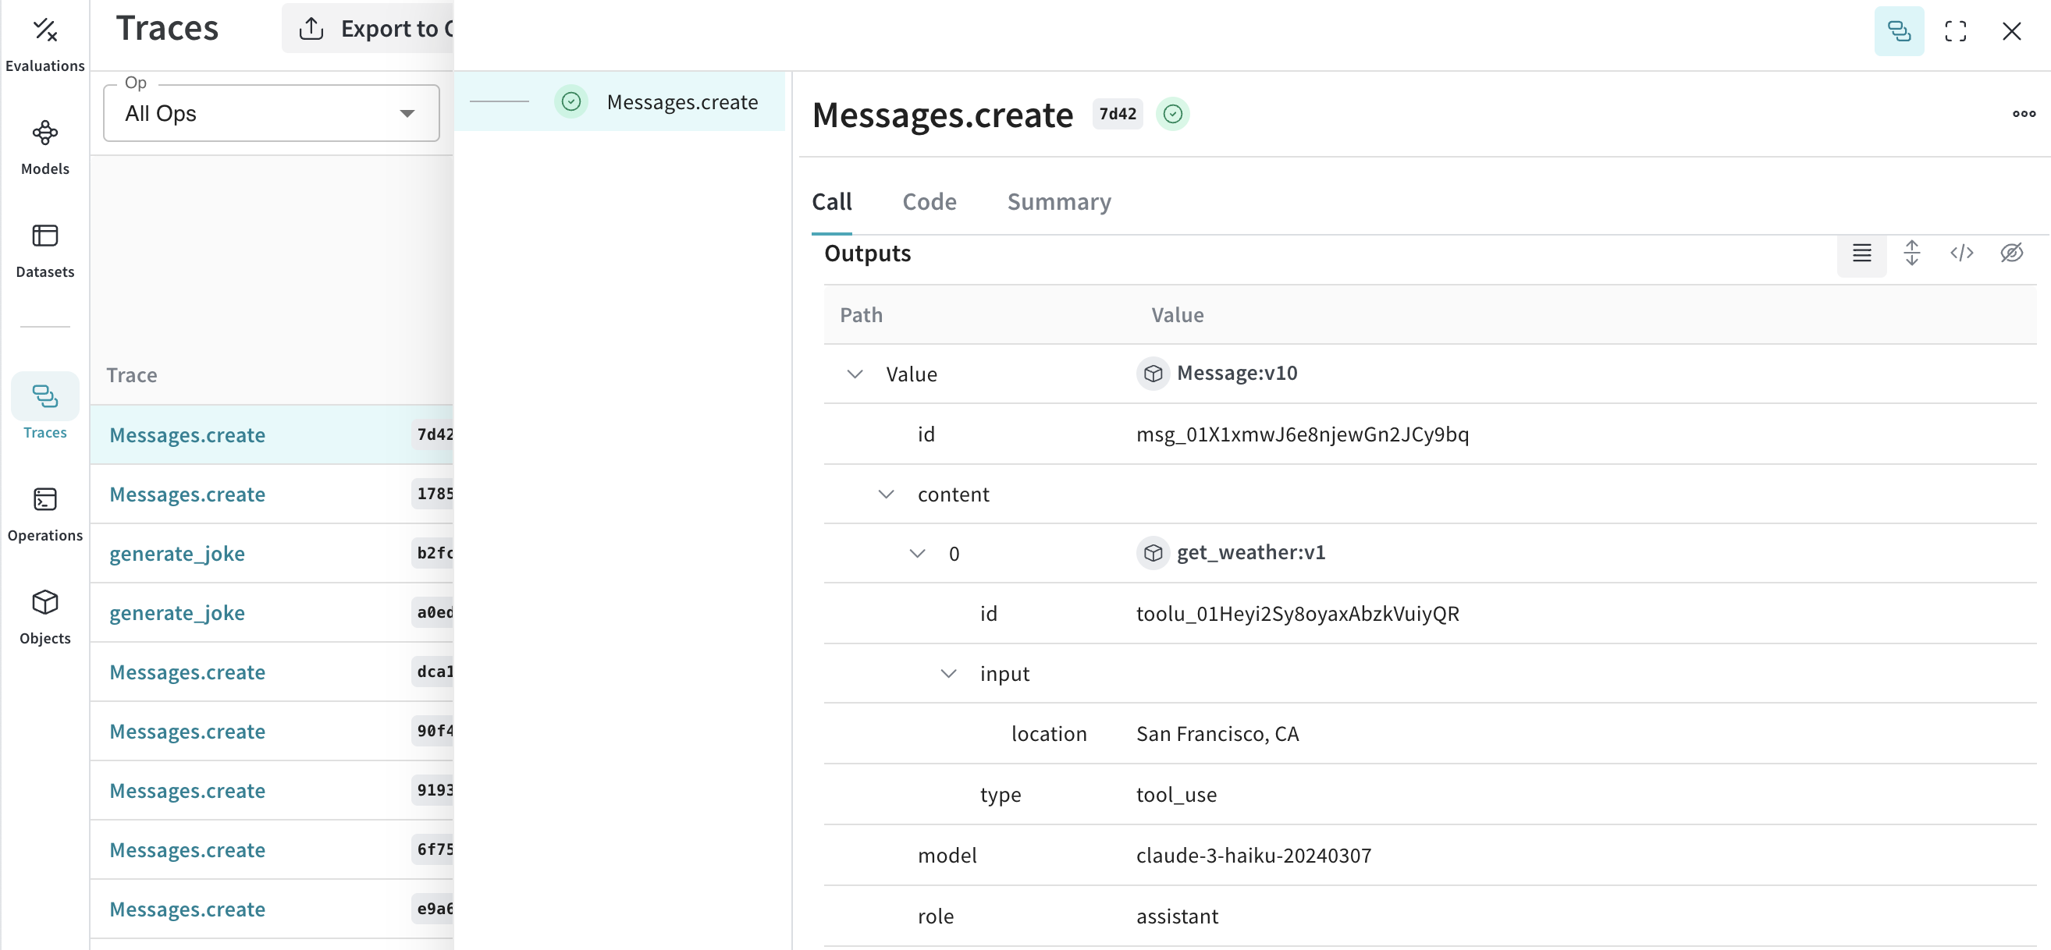Open the Models sidebar section
The image size is (2051, 950).
click(x=44, y=147)
